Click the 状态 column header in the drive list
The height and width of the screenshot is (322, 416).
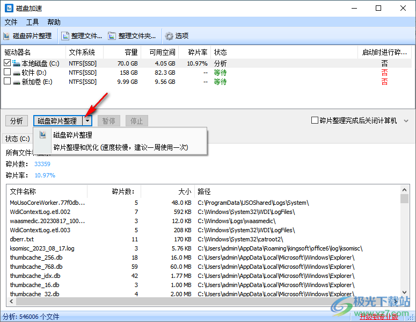(x=284, y=52)
